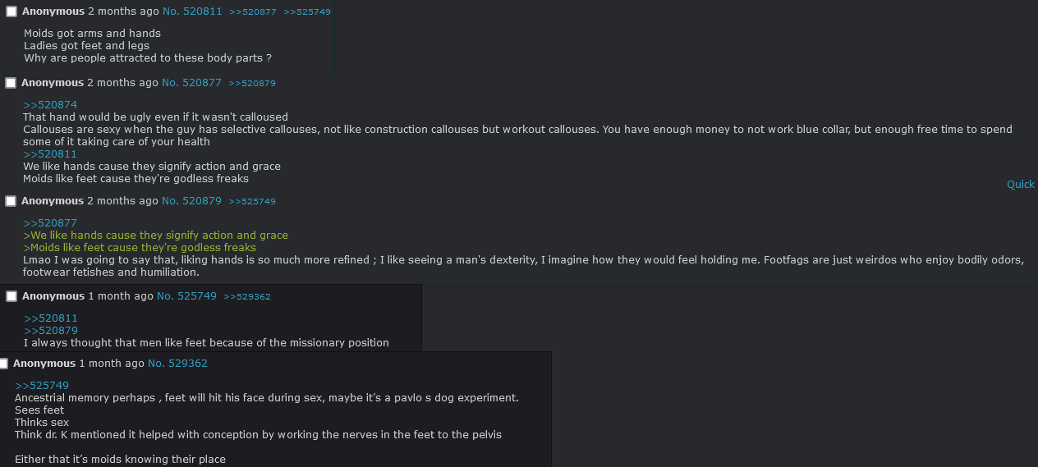Image resolution: width=1038 pixels, height=467 pixels.
Task: Click greentext line about hands signifying grace
Action: point(155,236)
